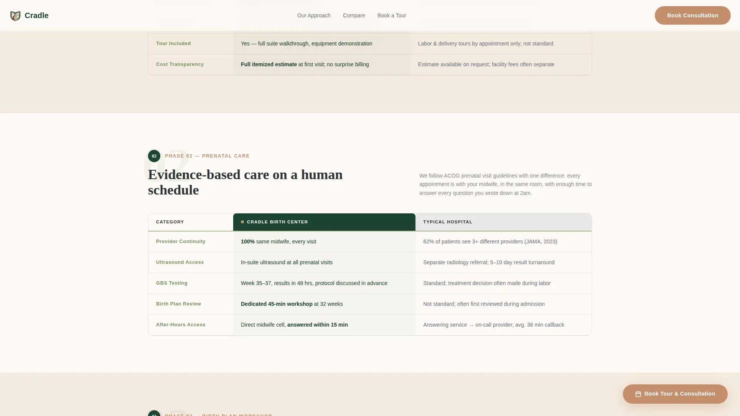Click the GBS Testing row label
This screenshot has width=740, height=416.
(172, 283)
